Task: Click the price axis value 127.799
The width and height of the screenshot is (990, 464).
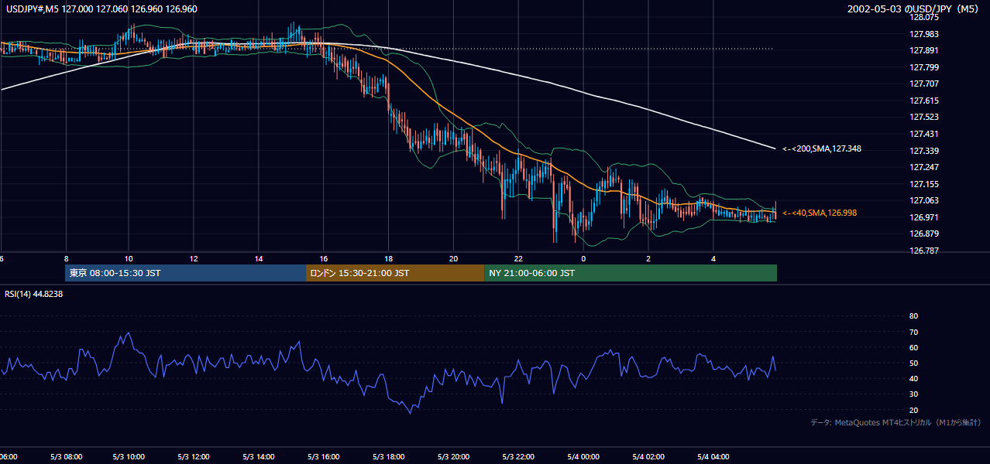Action: tap(924, 67)
